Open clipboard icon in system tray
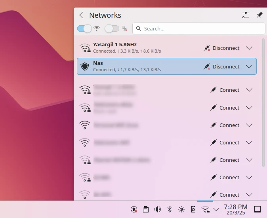 146,209
